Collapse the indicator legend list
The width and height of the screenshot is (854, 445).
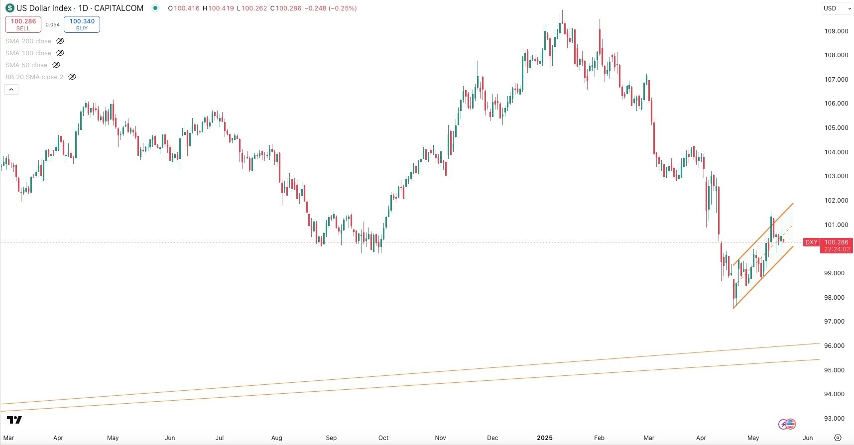[11, 90]
